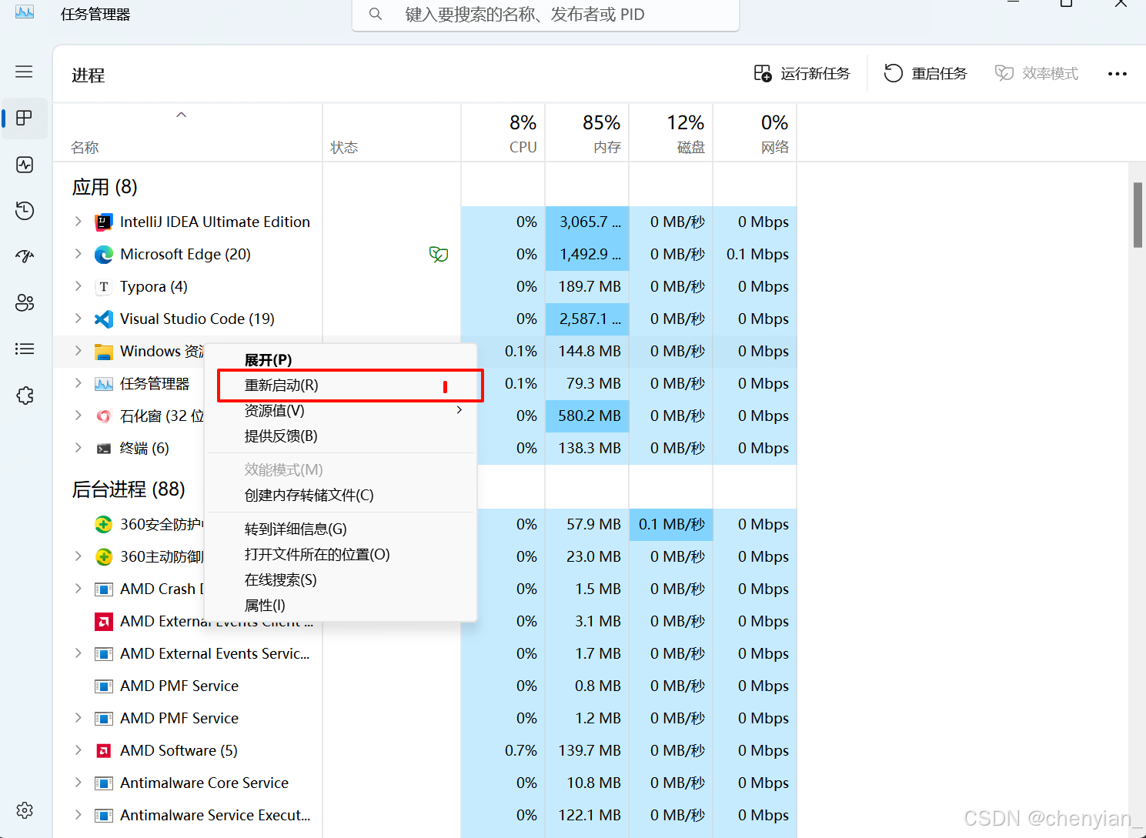Select 提供反馈(B) menu entry

[x=341, y=436]
